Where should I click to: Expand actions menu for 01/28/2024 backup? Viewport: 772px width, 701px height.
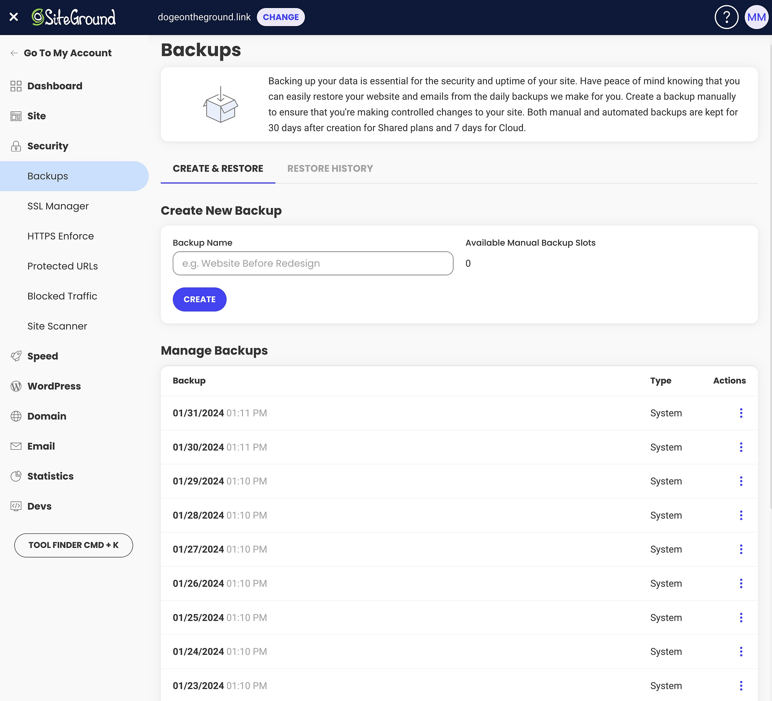(x=741, y=516)
